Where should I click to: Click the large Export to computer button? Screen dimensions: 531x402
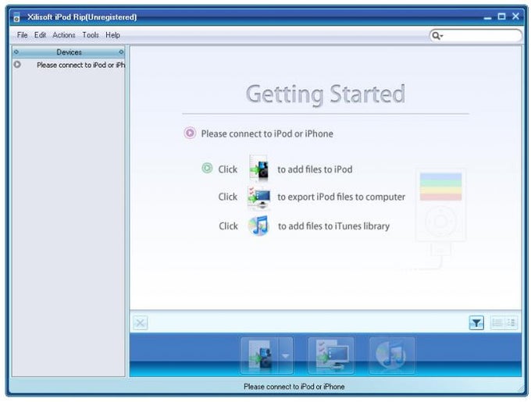pos(331,356)
